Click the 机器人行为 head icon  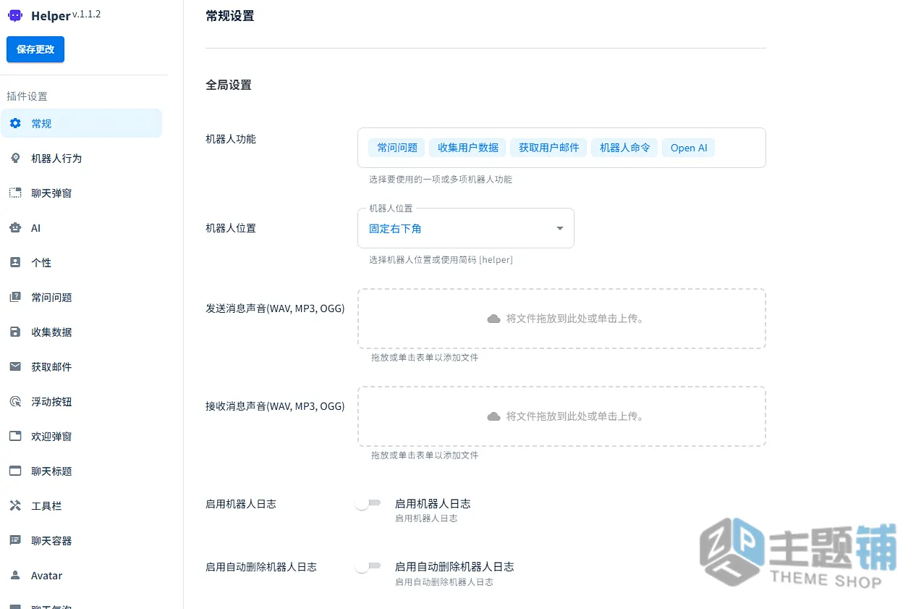(15, 158)
